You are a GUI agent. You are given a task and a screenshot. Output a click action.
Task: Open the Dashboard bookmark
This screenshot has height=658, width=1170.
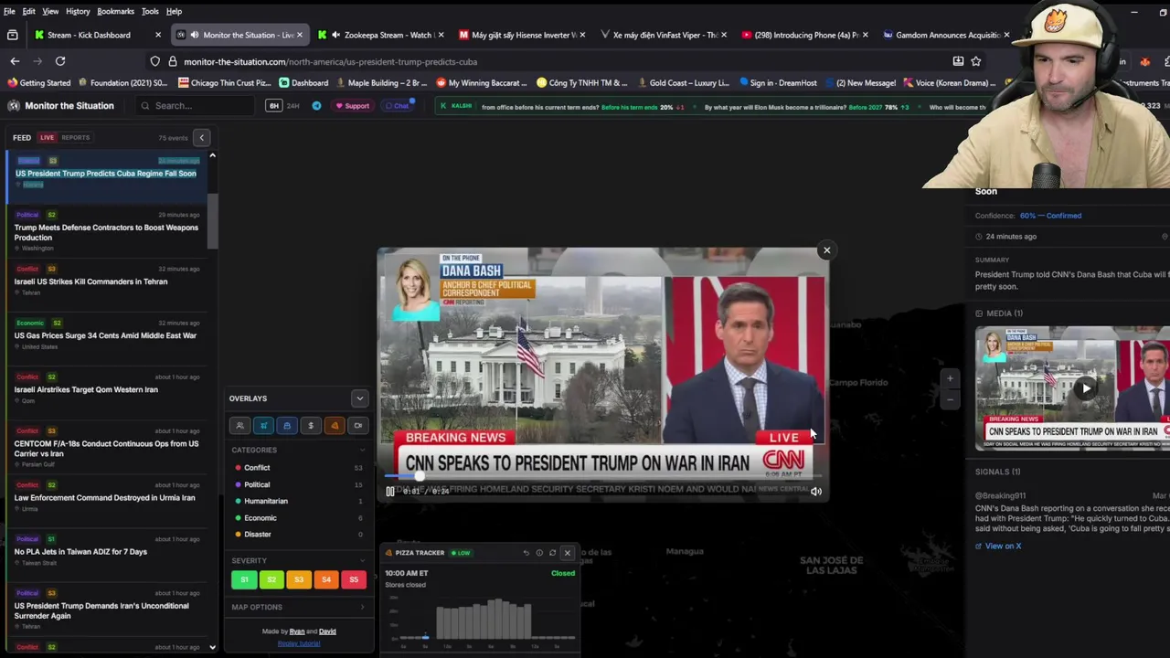point(303,83)
